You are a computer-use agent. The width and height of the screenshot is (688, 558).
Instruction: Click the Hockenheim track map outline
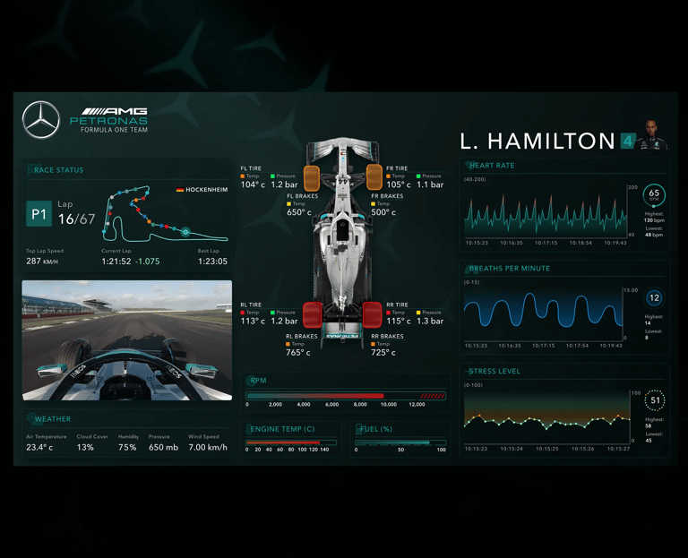click(x=165, y=215)
